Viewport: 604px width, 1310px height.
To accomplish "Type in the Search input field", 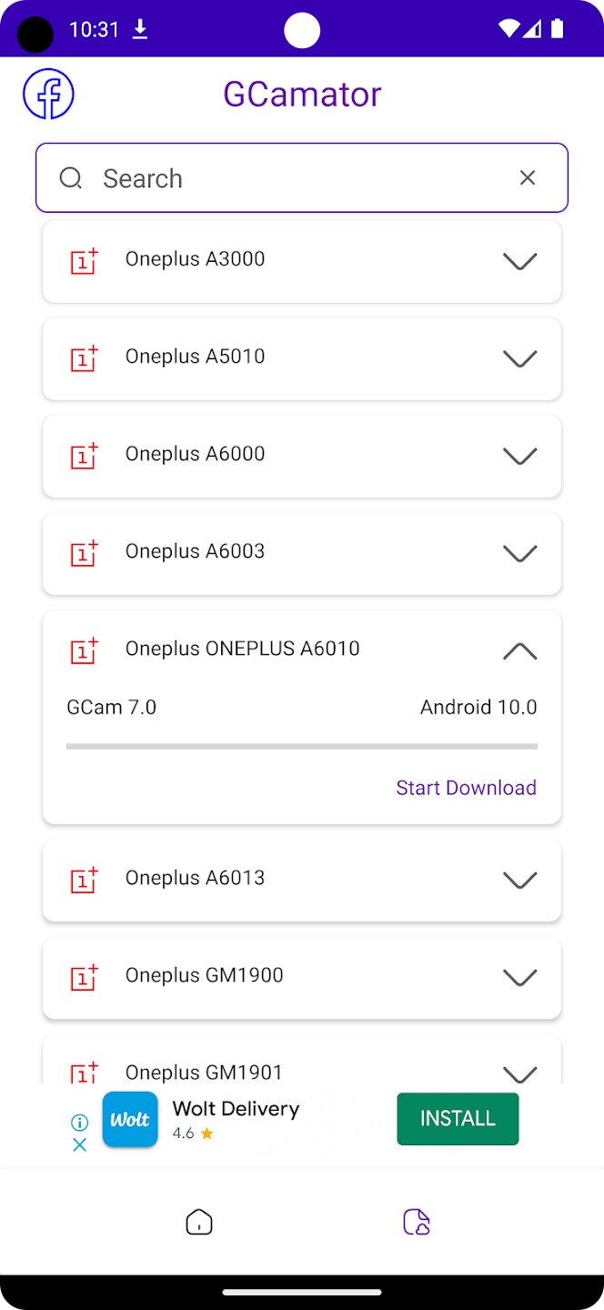I will click(x=300, y=178).
